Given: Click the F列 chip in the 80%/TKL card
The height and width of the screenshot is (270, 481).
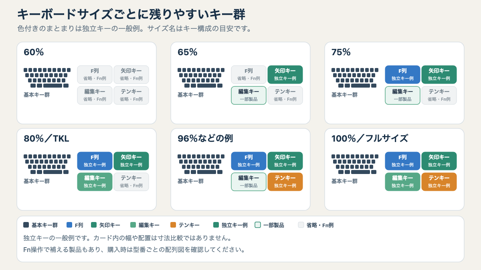Looking at the screenshot, I should click(x=95, y=161).
